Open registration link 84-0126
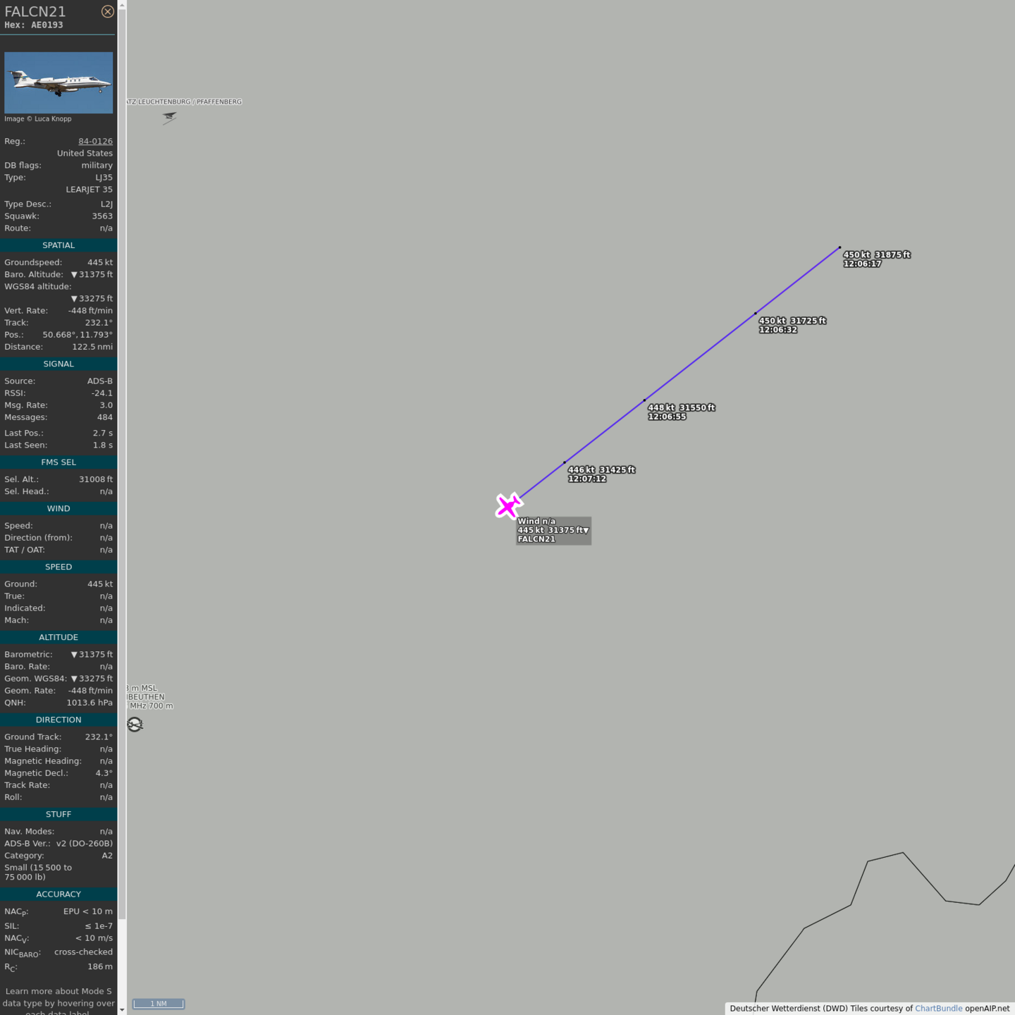The height and width of the screenshot is (1015, 1015). pyautogui.click(x=95, y=141)
